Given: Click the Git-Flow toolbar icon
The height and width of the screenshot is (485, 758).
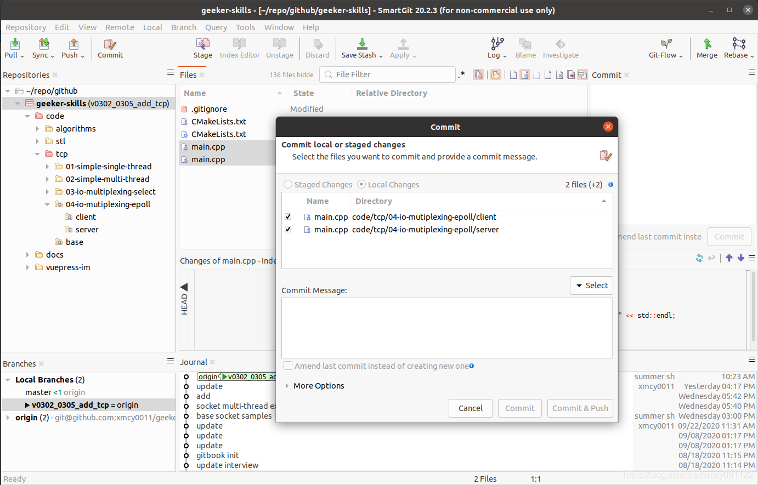Looking at the screenshot, I should (x=666, y=44).
